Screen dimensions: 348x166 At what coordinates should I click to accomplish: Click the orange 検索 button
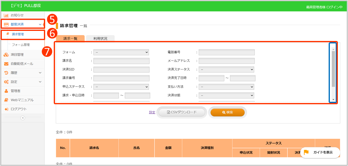pos(227,112)
